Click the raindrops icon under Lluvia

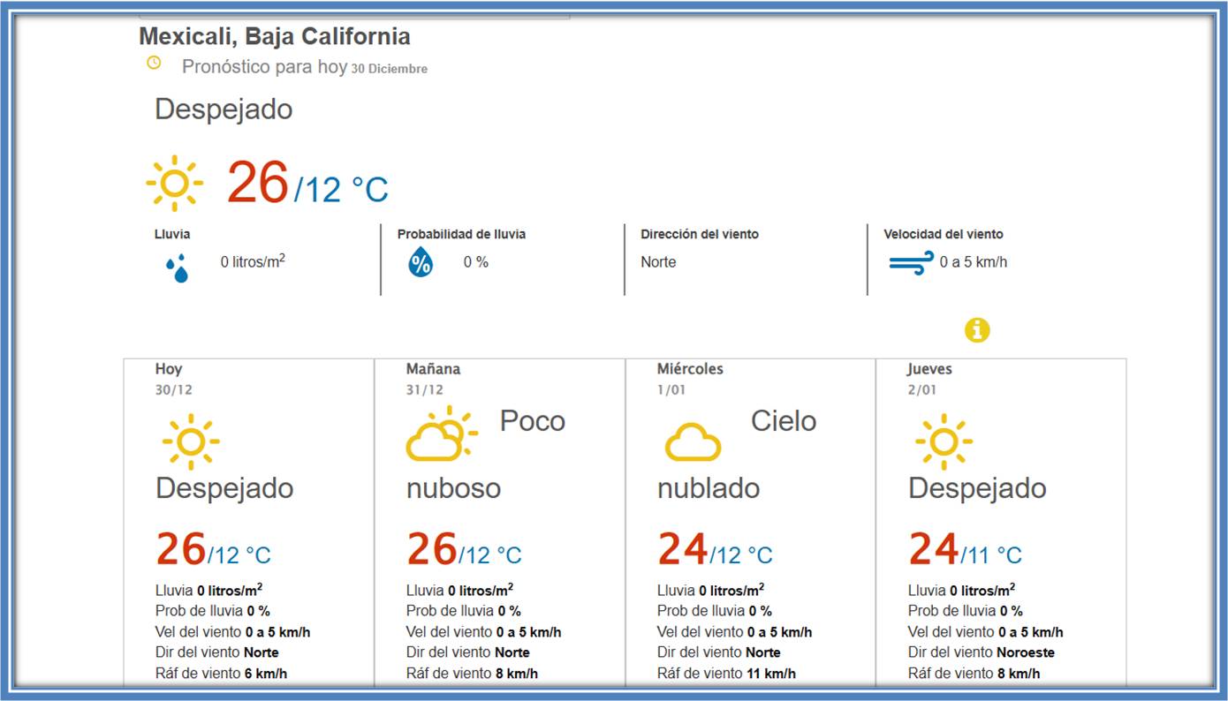pos(178,268)
